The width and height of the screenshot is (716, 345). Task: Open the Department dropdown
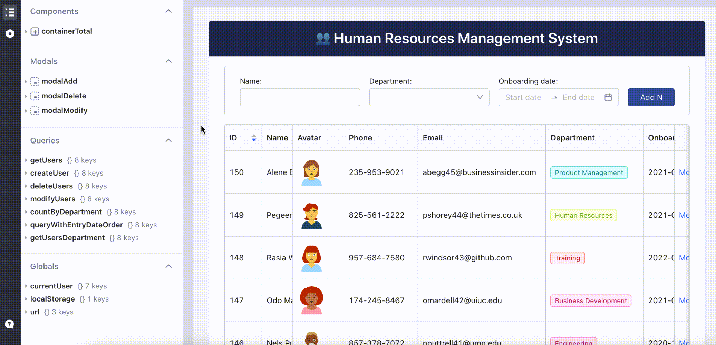click(429, 97)
